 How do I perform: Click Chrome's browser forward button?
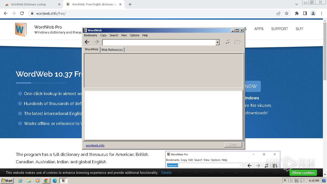click(14, 13)
